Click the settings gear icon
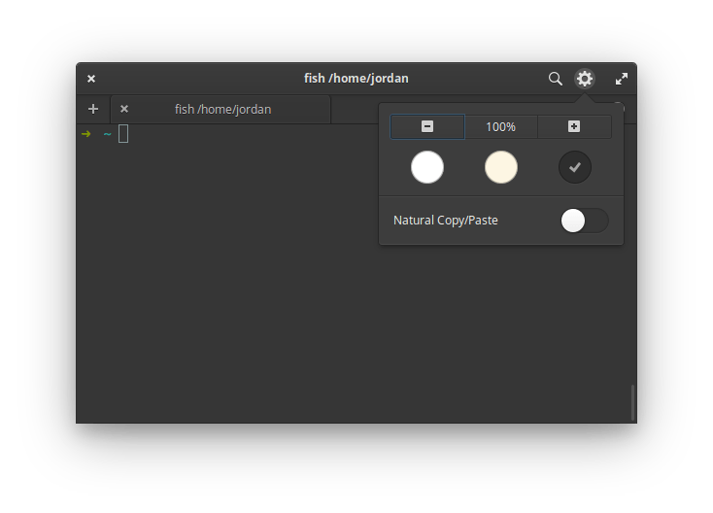The image size is (713, 513). click(585, 79)
